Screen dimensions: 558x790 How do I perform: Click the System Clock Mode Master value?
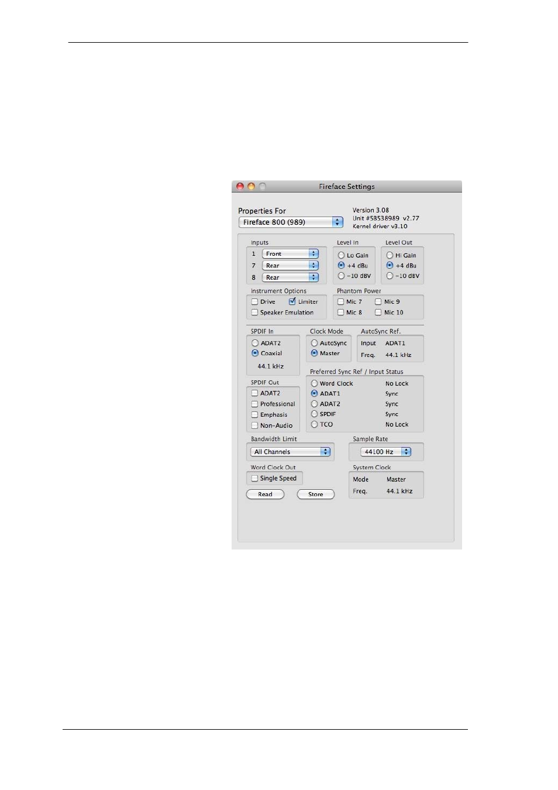coord(396,479)
